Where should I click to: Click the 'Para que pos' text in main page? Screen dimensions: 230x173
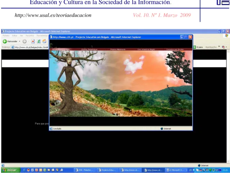(42, 124)
